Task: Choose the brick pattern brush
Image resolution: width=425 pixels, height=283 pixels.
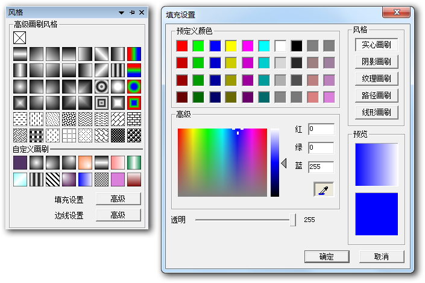Action: tap(133, 119)
